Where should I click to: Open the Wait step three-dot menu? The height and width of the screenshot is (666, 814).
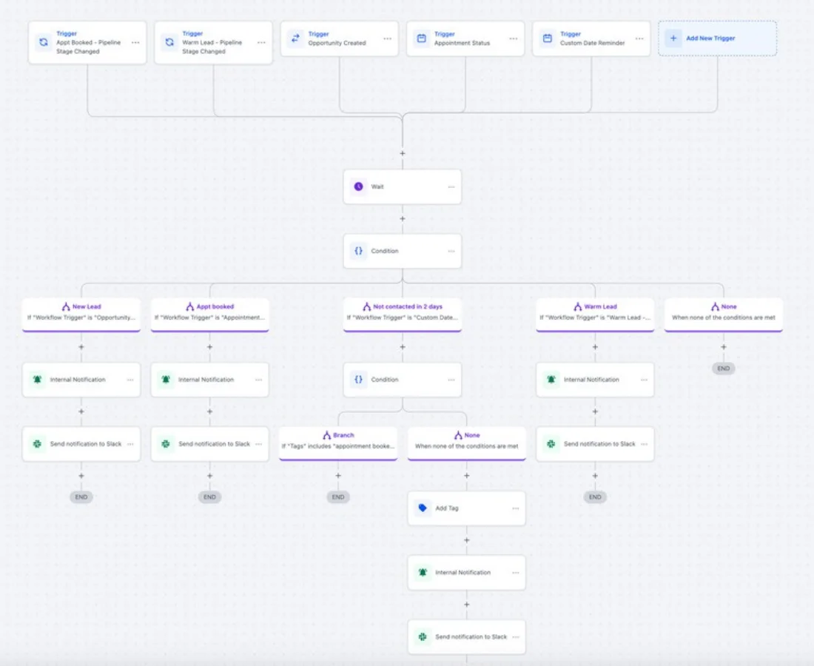[451, 187]
